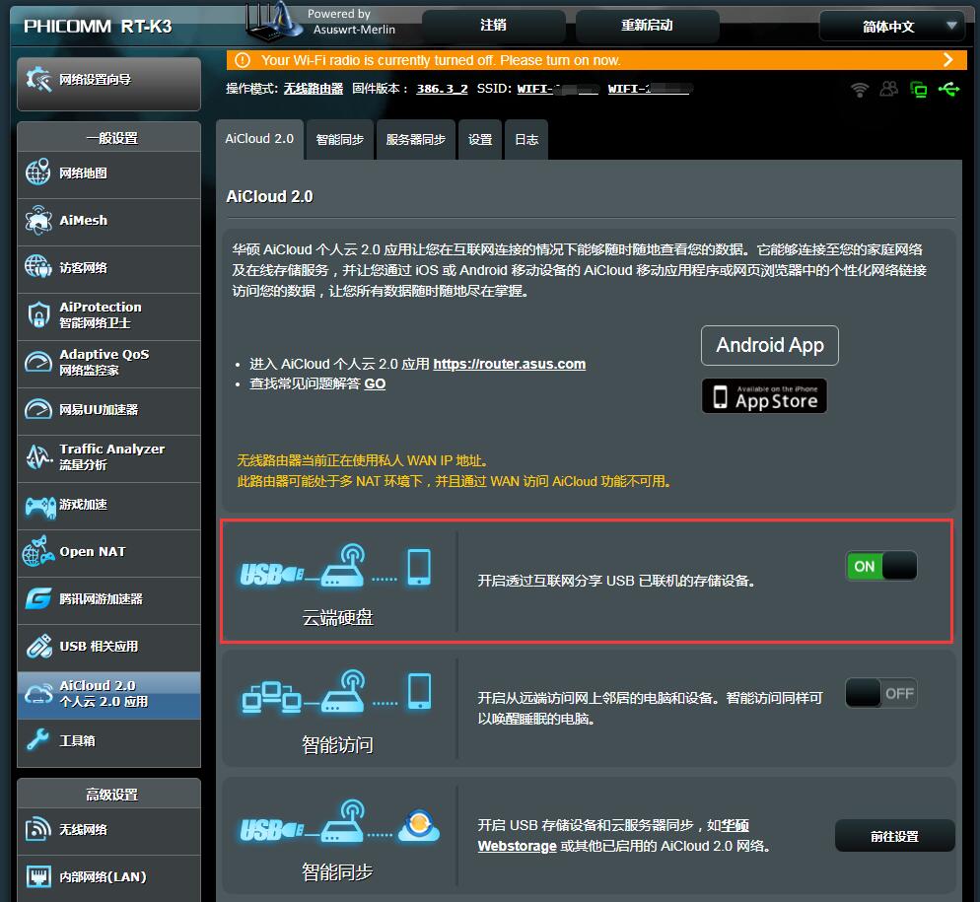Click the green network devices status icon
The width and height of the screenshot is (980, 902).
[918, 90]
